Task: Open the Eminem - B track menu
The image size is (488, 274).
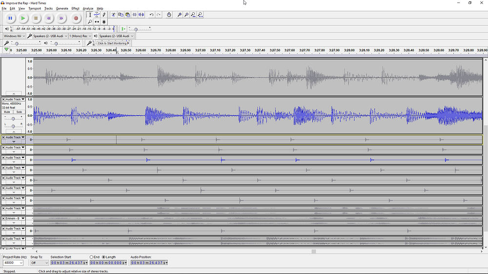Action: point(15,219)
